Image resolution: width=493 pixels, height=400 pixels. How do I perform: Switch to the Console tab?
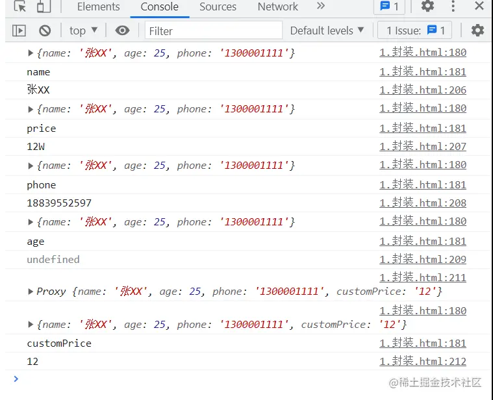159,6
